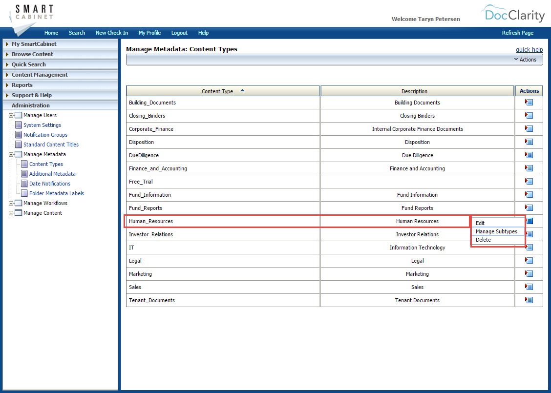Open the Date Notifications link
The width and height of the screenshot is (551, 393).
click(x=49, y=184)
